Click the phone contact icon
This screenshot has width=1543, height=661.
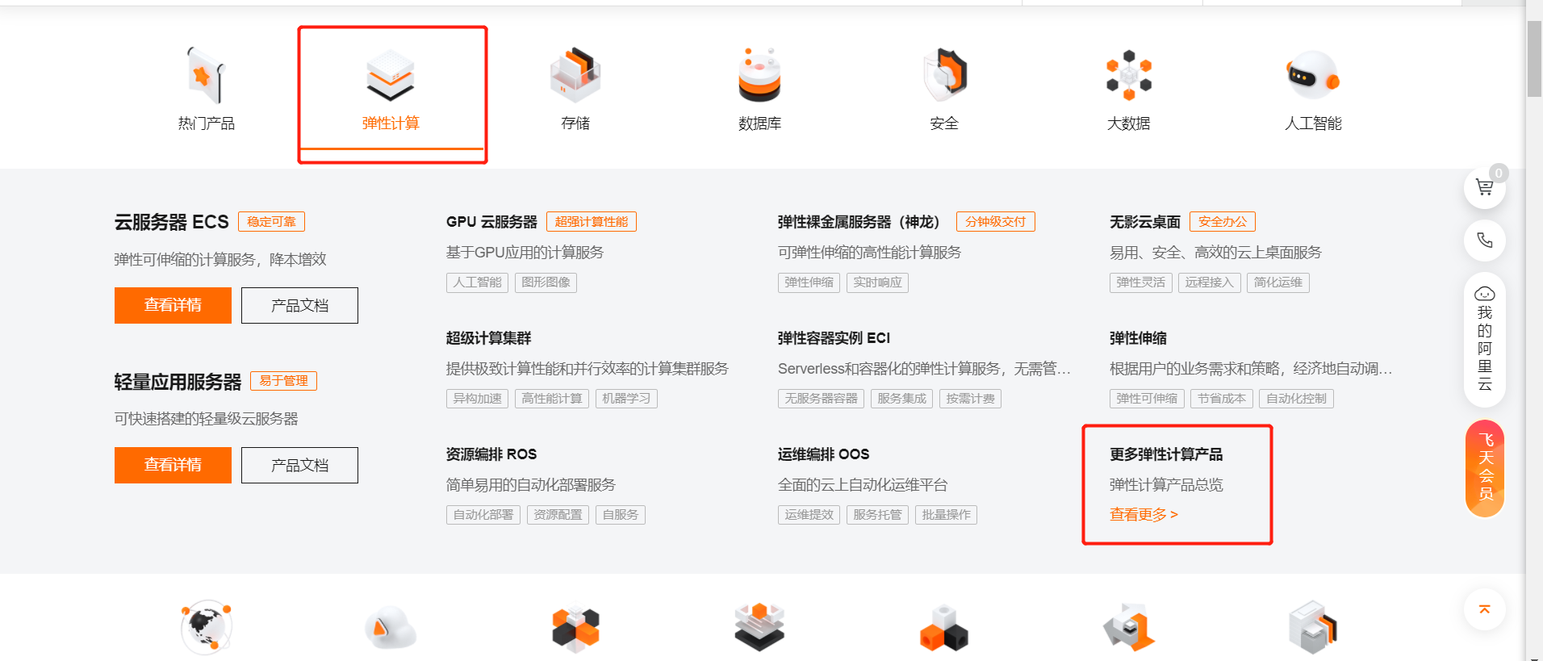click(1484, 240)
